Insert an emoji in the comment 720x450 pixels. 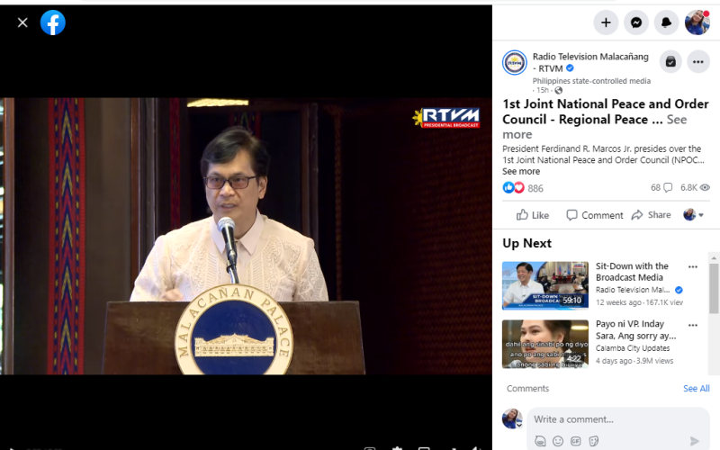coord(558,441)
